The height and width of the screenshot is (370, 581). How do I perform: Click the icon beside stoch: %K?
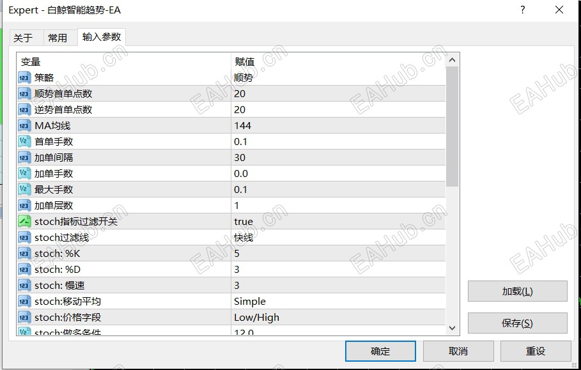24,253
